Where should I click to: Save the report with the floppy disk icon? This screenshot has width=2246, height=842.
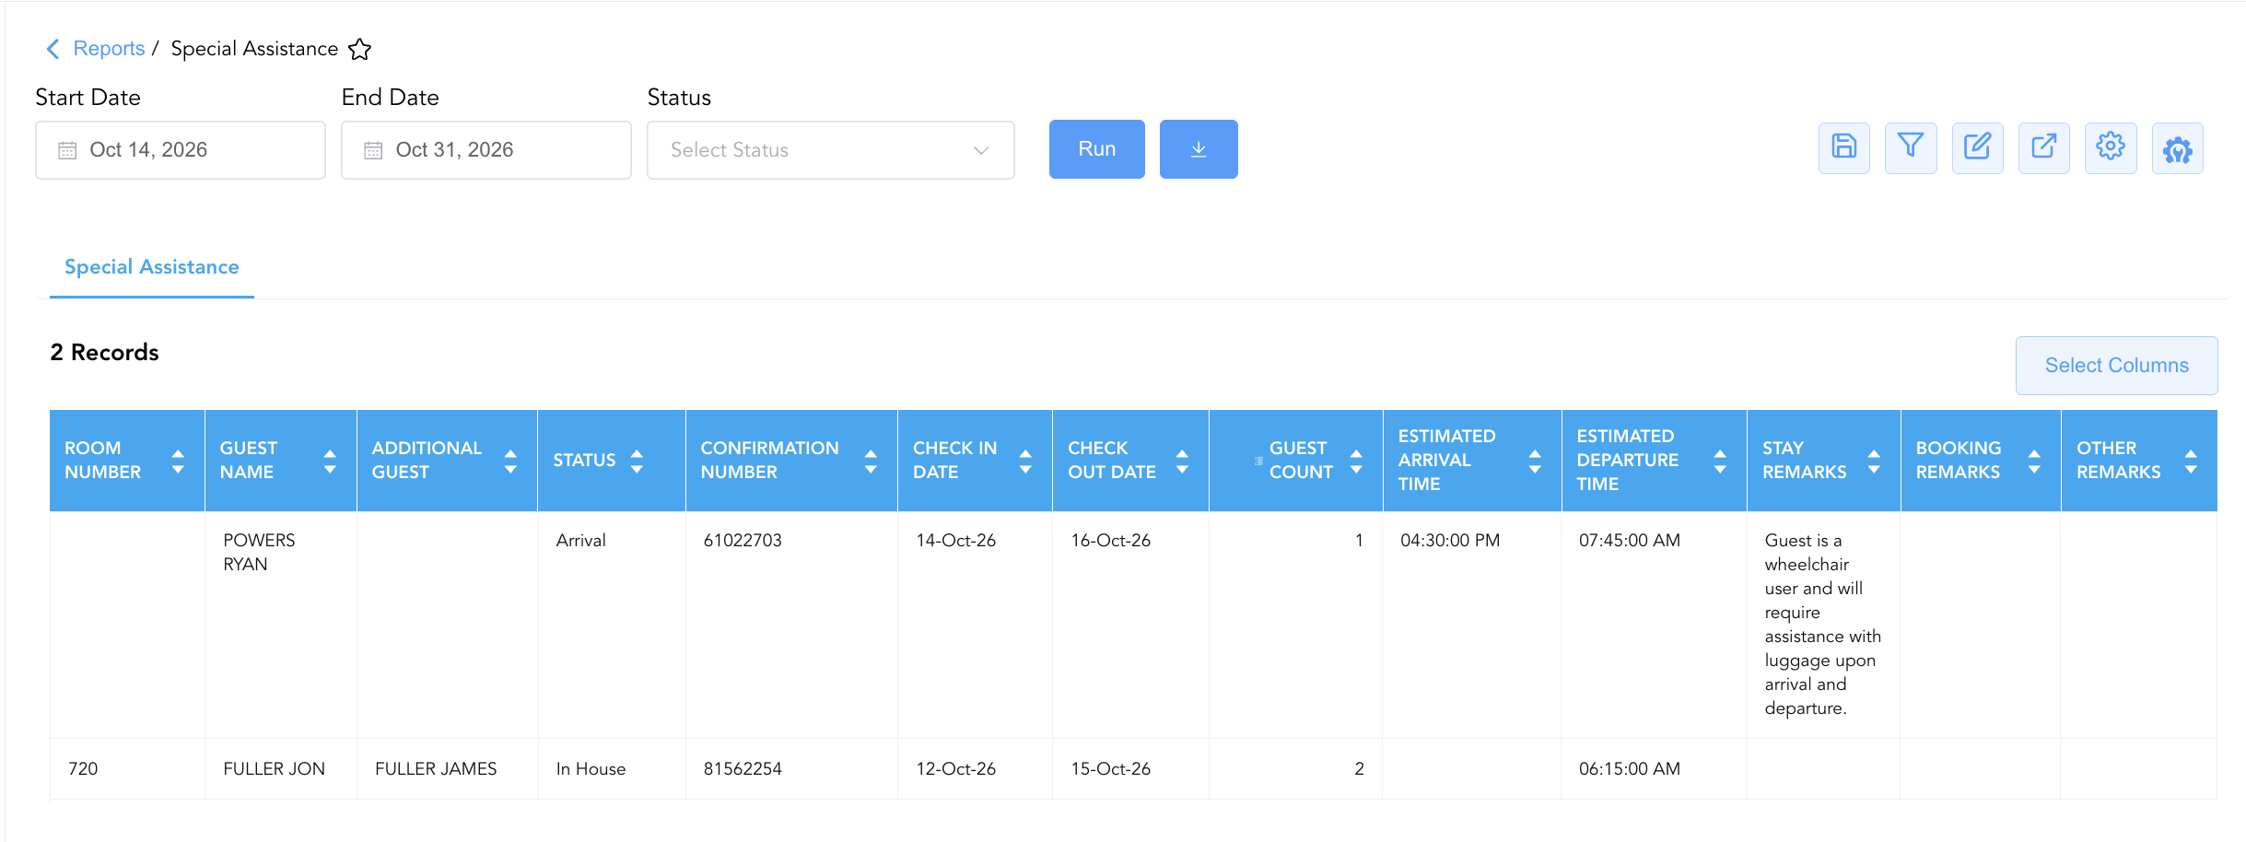(1844, 147)
